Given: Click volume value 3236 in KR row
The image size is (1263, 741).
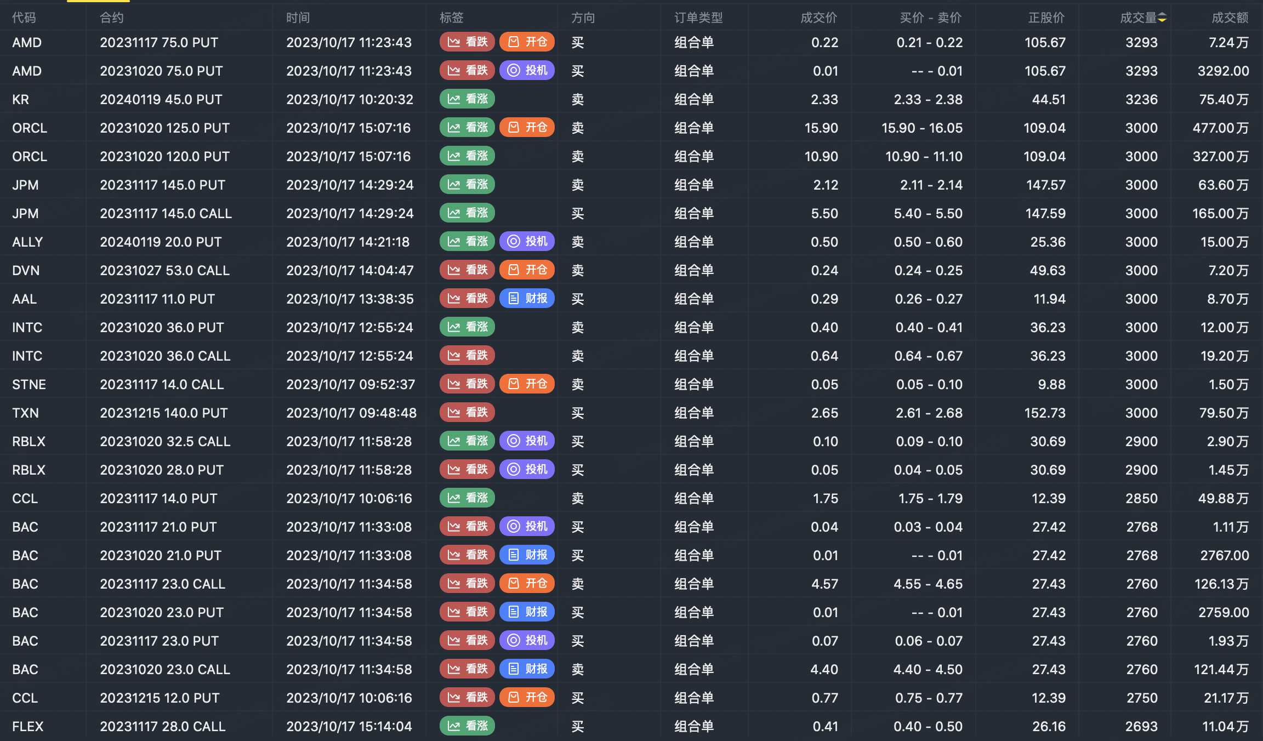Looking at the screenshot, I should (1142, 99).
